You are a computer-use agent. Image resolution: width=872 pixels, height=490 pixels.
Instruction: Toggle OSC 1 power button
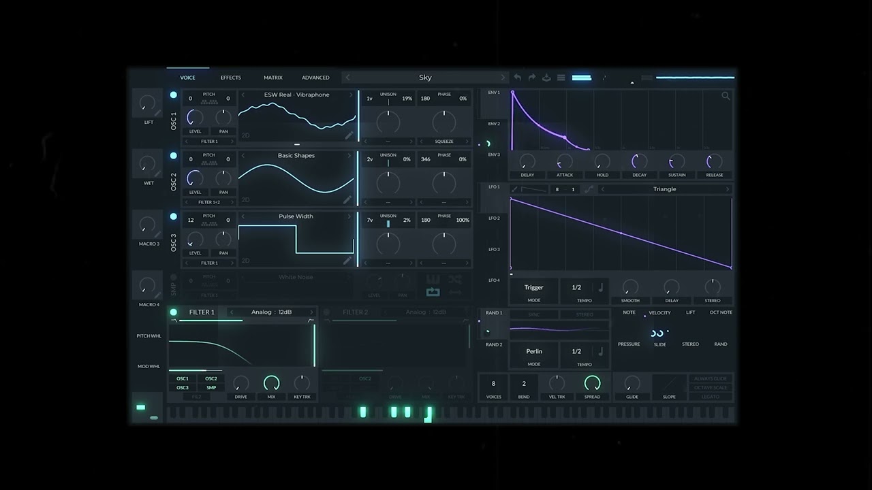pos(174,95)
